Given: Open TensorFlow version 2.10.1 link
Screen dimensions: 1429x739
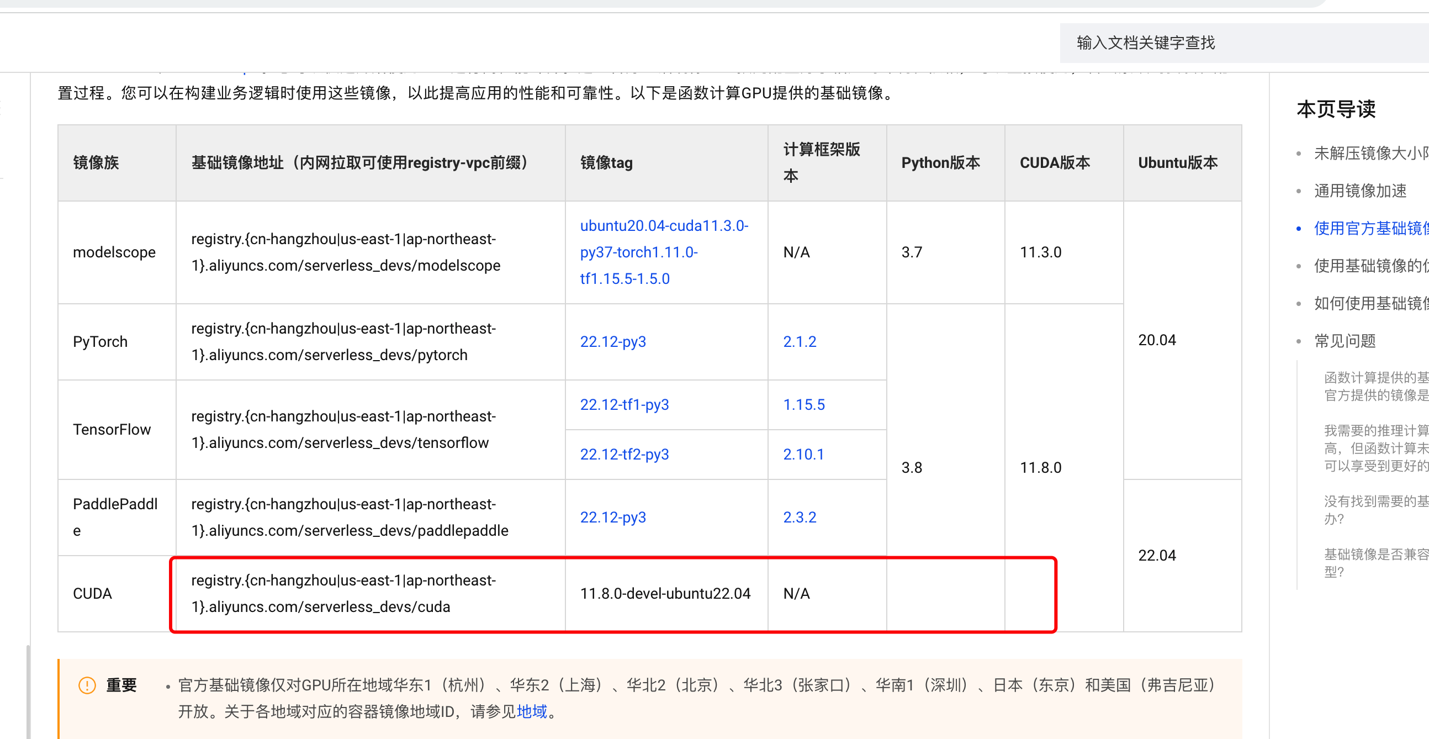Looking at the screenshot, I should [803, 455].
